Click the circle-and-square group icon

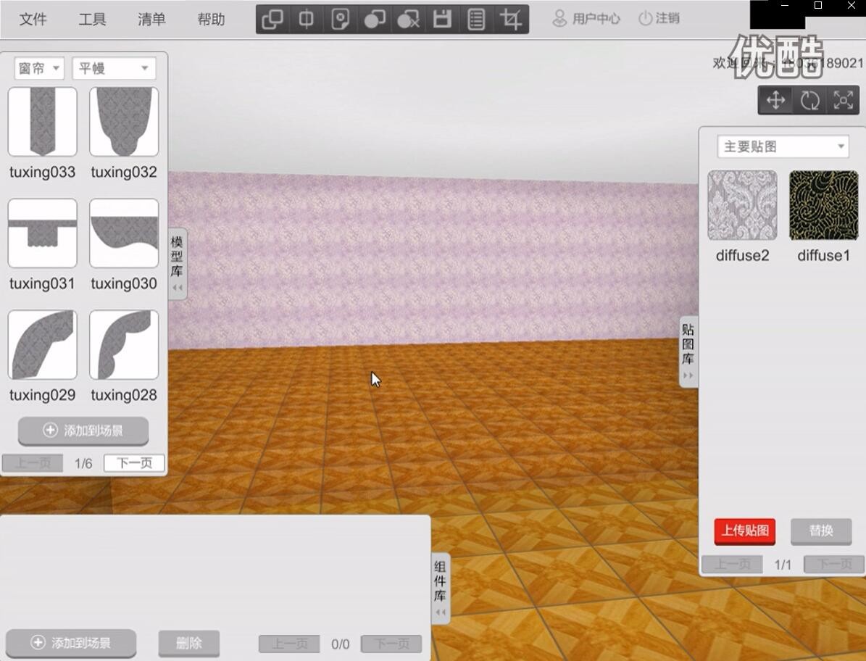tap(375, 20)
